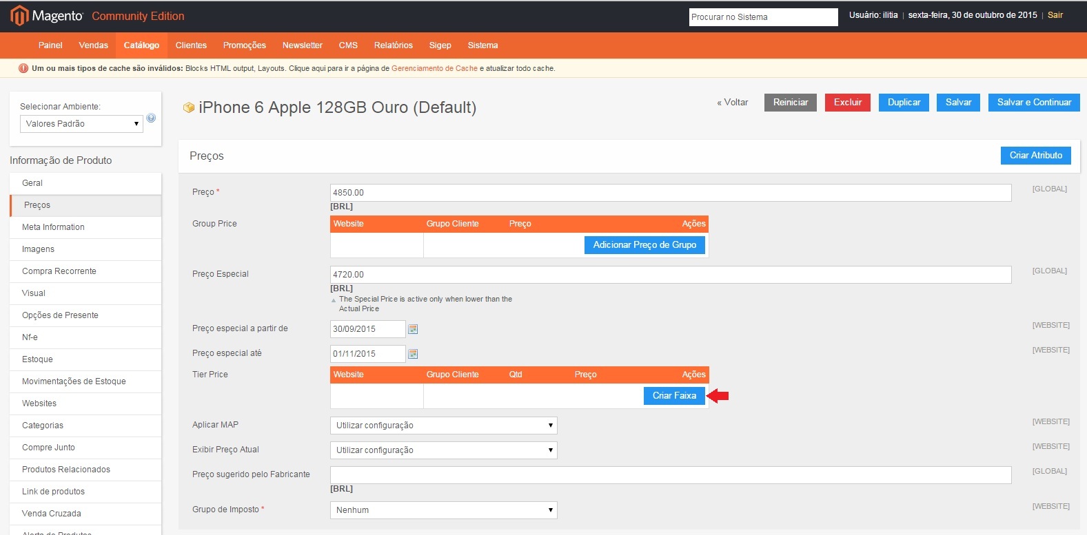Open the Opções de Presente tab
The image size is (1087, 535).
tap(85, 315)
